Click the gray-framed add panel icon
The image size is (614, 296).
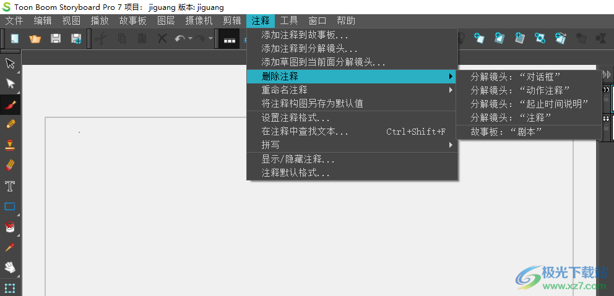coord(520,38)
